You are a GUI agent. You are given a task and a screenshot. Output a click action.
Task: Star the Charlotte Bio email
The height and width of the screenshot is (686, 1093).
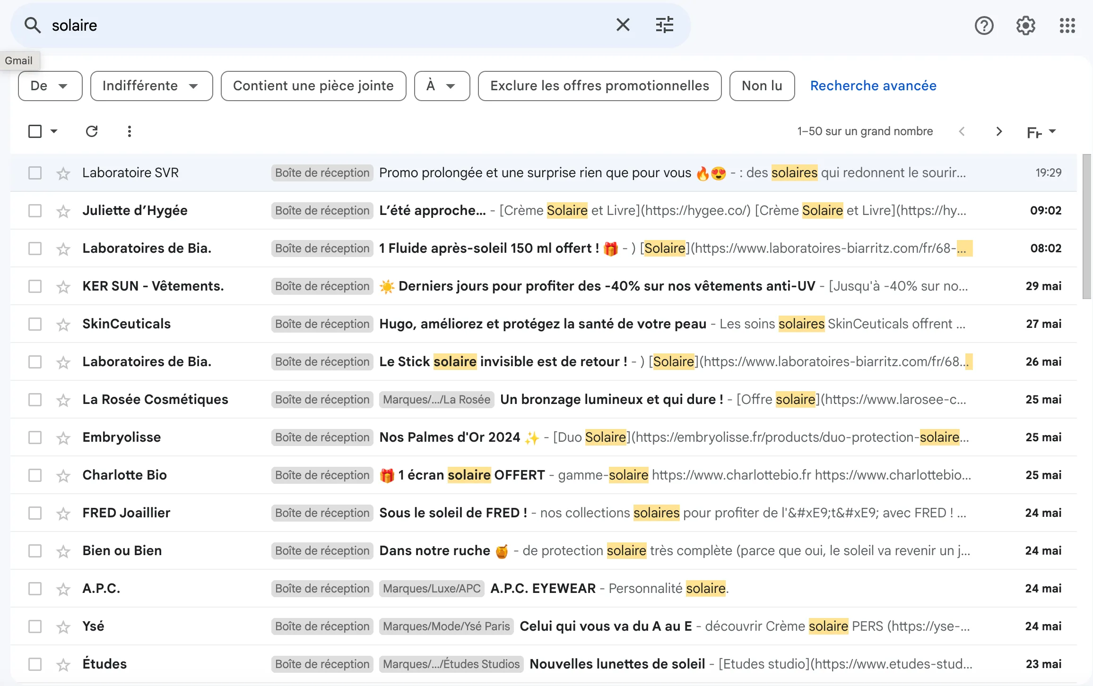63,476
